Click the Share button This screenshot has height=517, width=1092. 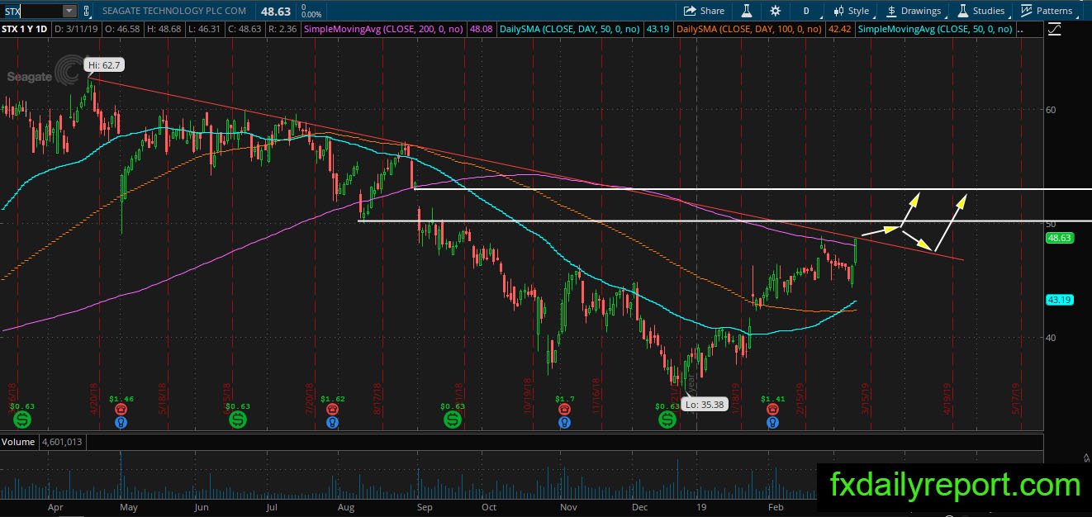pyautogui.click(x=704, y=11)
